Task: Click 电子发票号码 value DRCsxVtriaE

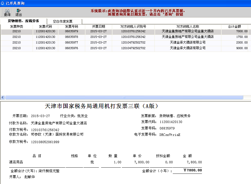Action: point(170,135)
